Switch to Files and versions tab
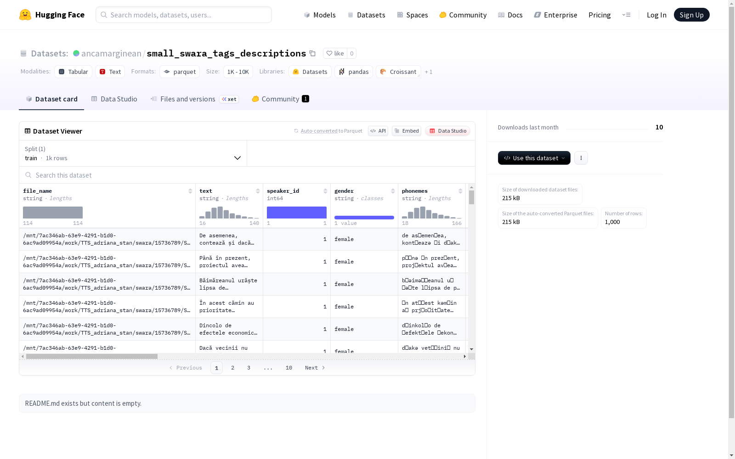The width and height of the screenshot is (735, 459). [194, 99]
